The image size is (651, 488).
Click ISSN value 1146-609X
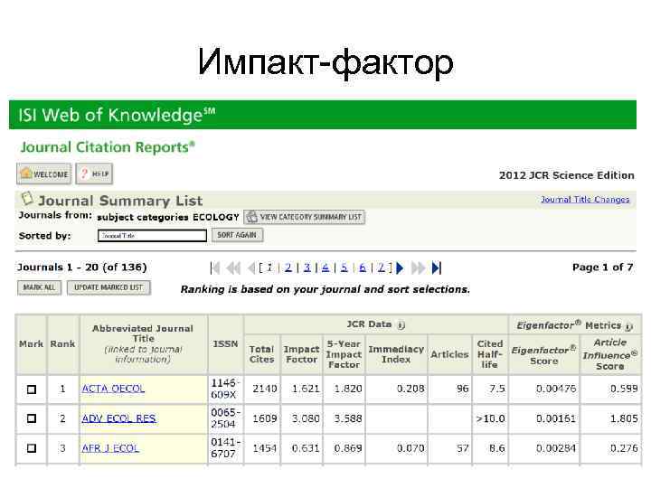[225, 389]
